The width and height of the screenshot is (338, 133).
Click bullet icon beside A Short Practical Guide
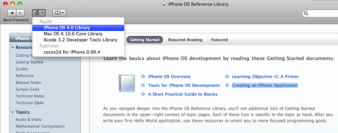coord(143,94)
